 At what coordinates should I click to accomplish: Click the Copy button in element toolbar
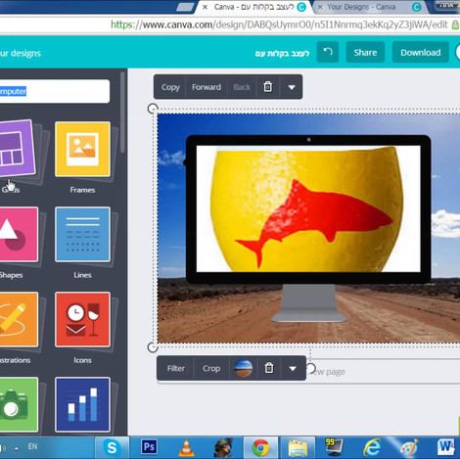tap(170, 87)
